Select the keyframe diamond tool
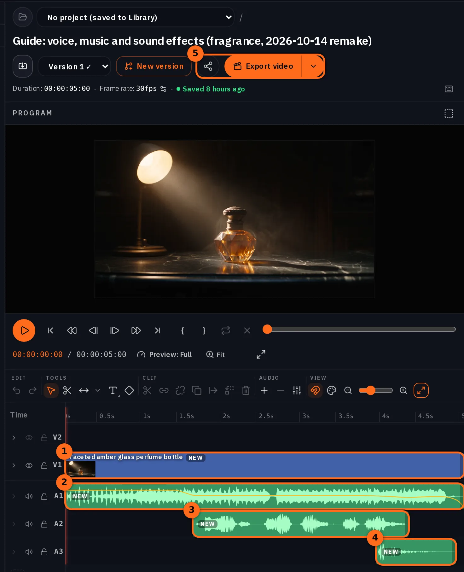The height and width of the screenshot is (572, 464). coord(129,390)
